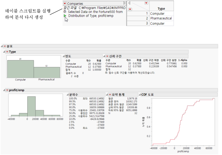Open the Type red triangle options menu

tap(7, 52)
